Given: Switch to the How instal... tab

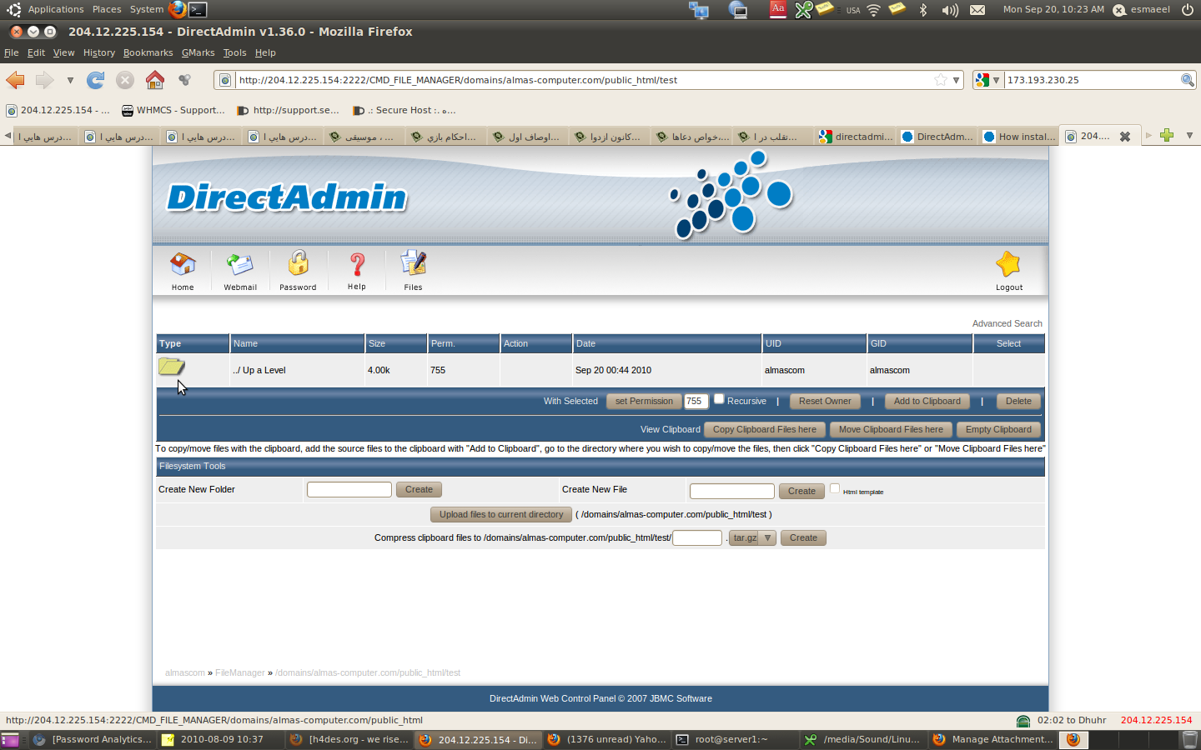Looking at the screenshot, I should (1019, 136).
